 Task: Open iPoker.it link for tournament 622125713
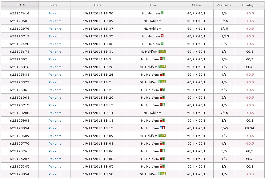(54, 36)
